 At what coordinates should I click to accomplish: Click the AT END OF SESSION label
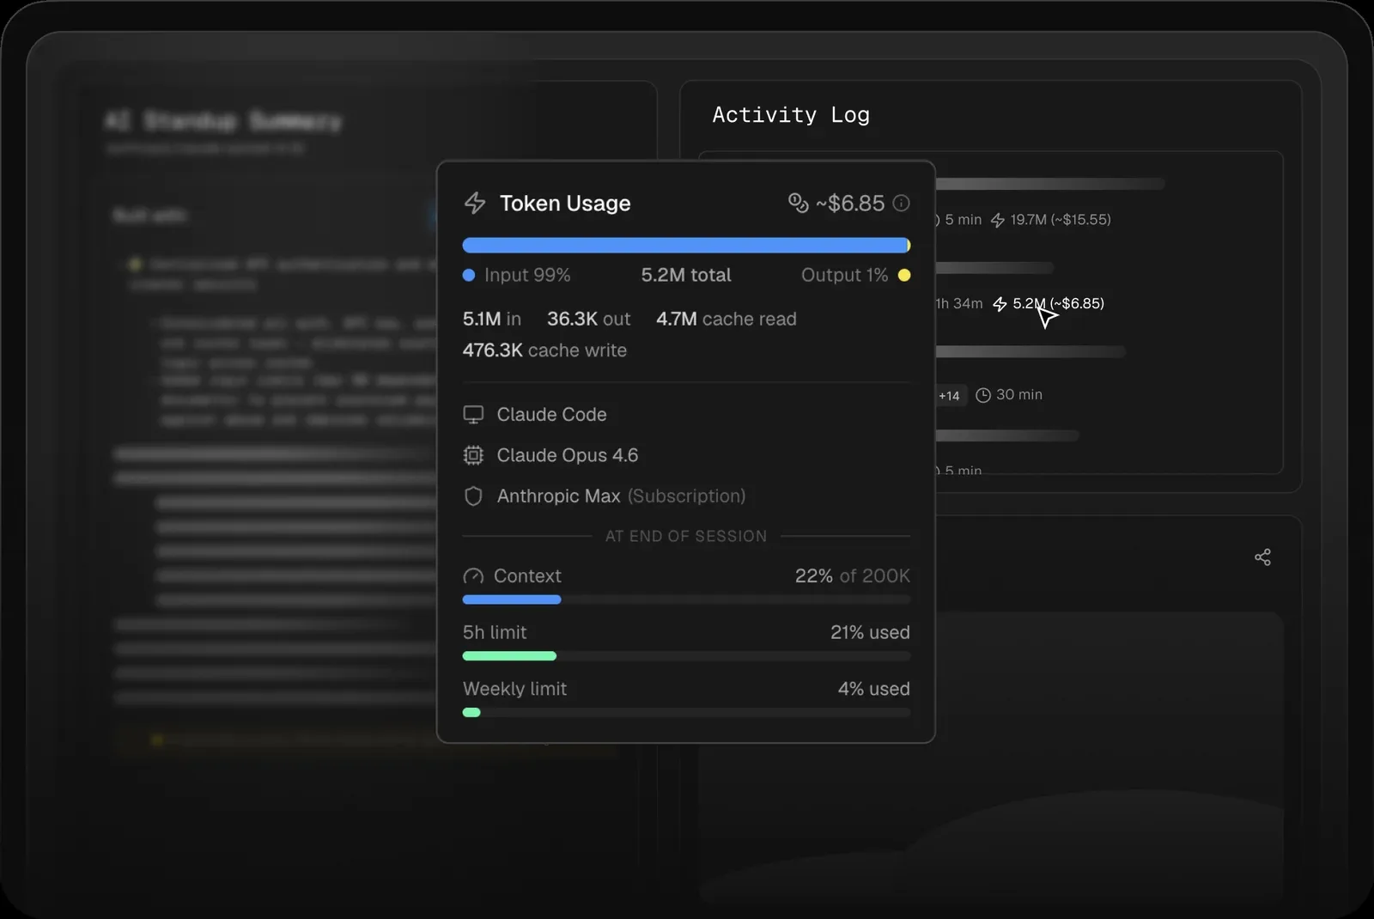click(686, 537)
